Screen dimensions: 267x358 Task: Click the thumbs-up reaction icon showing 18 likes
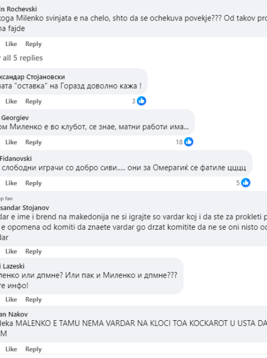point(189,142)
